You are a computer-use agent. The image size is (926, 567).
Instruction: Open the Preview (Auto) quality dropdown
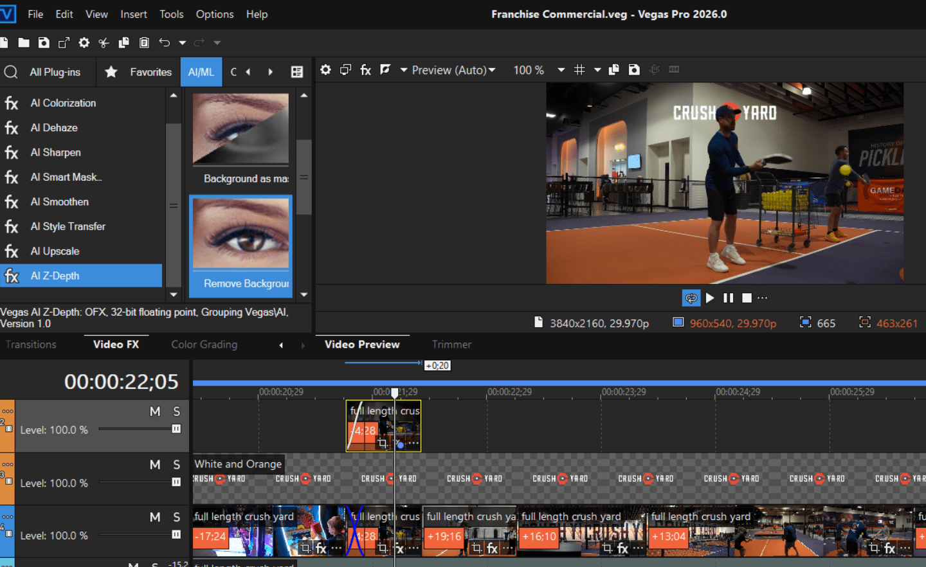pos(454,70)
